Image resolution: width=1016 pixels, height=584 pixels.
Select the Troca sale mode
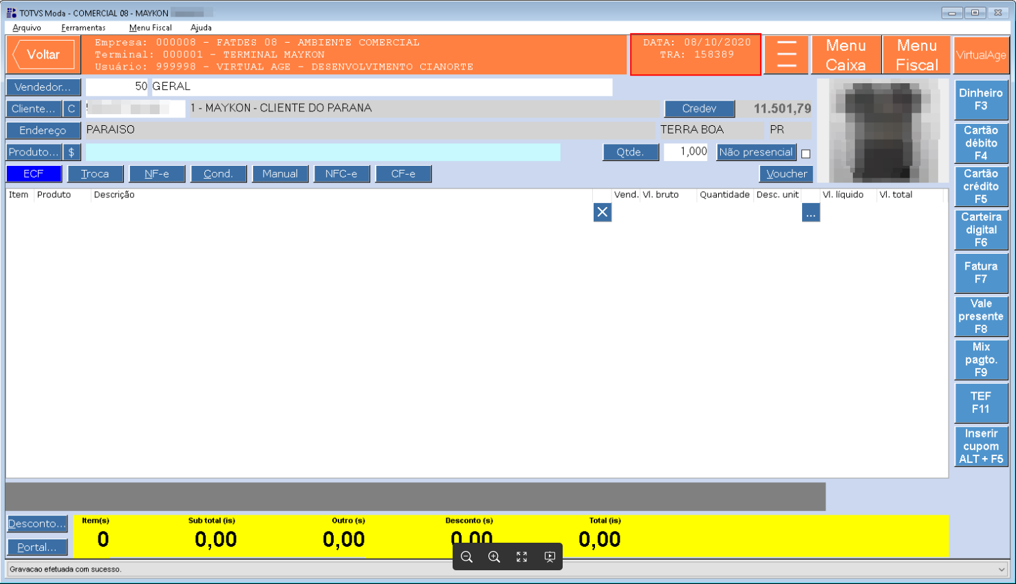(95, 174)
